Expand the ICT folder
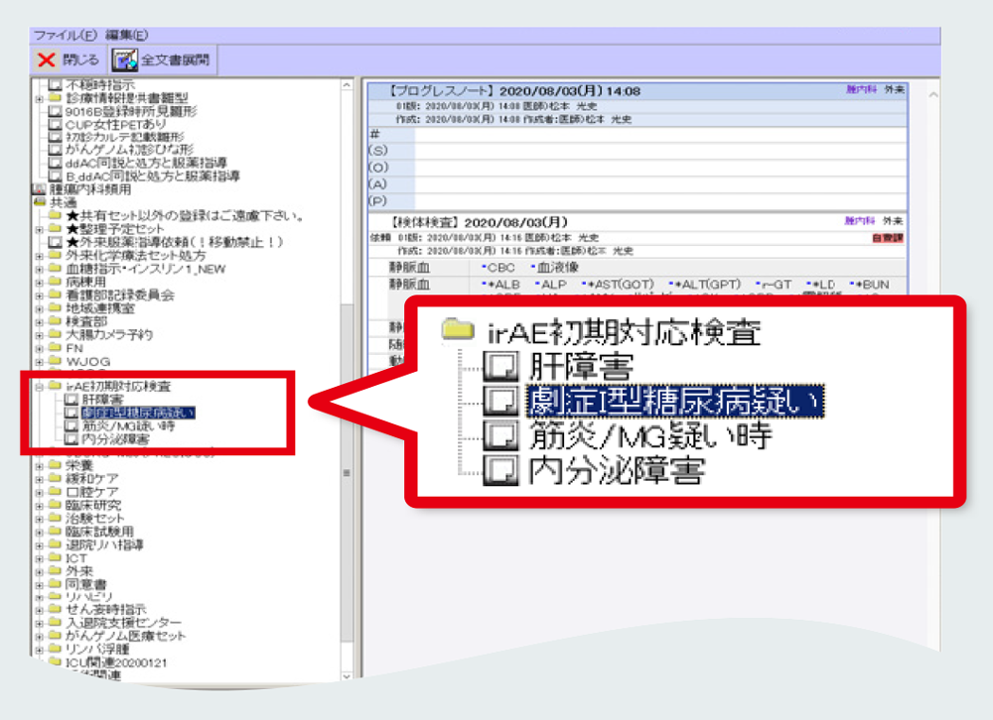 tap(40, 558)
